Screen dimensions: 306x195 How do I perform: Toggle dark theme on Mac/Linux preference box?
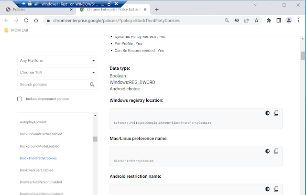[267, 151]
